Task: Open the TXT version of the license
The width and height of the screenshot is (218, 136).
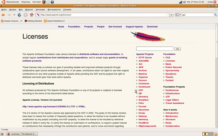Action: coord(73,106)
